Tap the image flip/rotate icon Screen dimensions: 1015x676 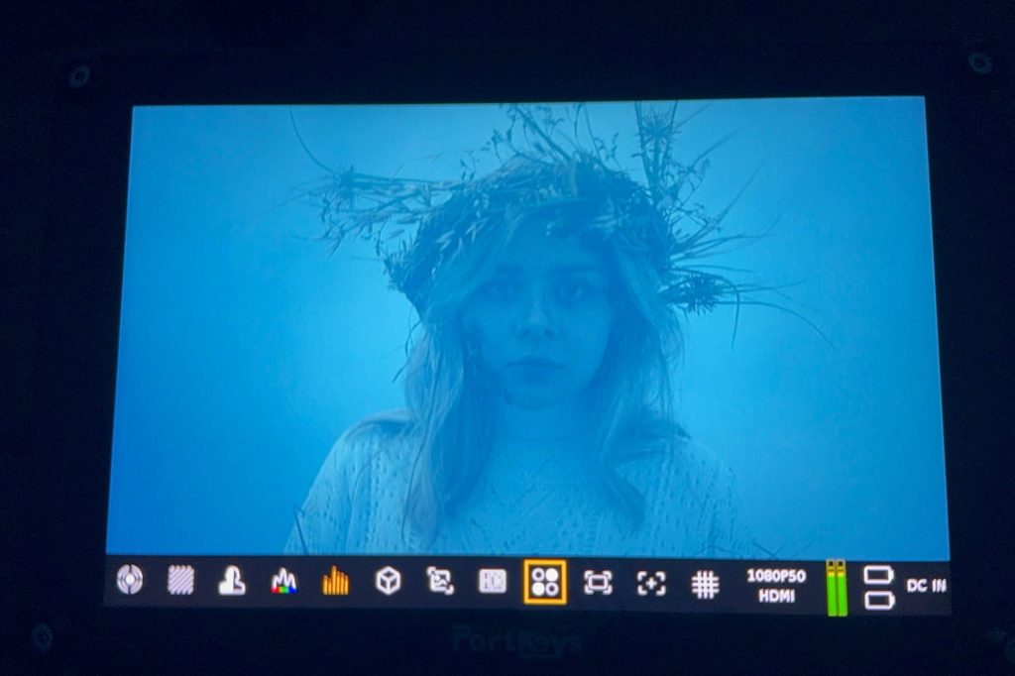click(440, 582)
